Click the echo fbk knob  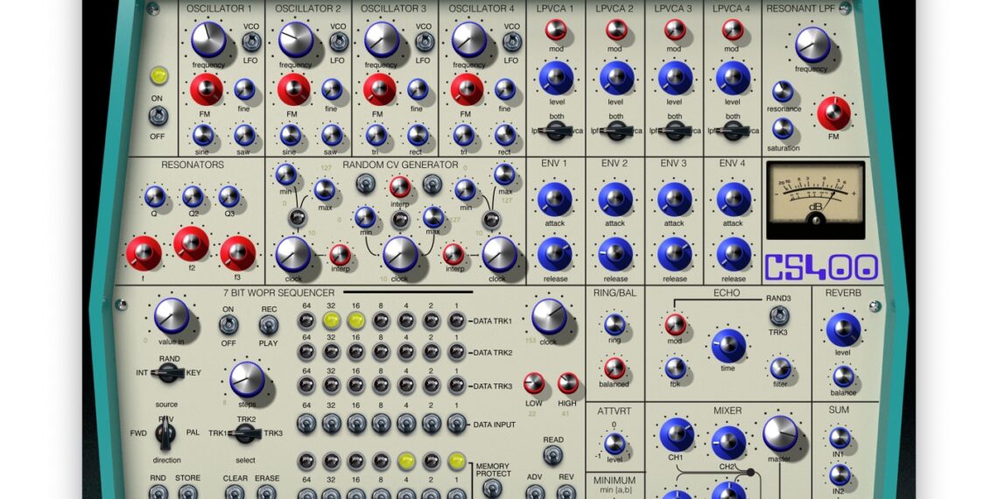click(x=675, y=368)
